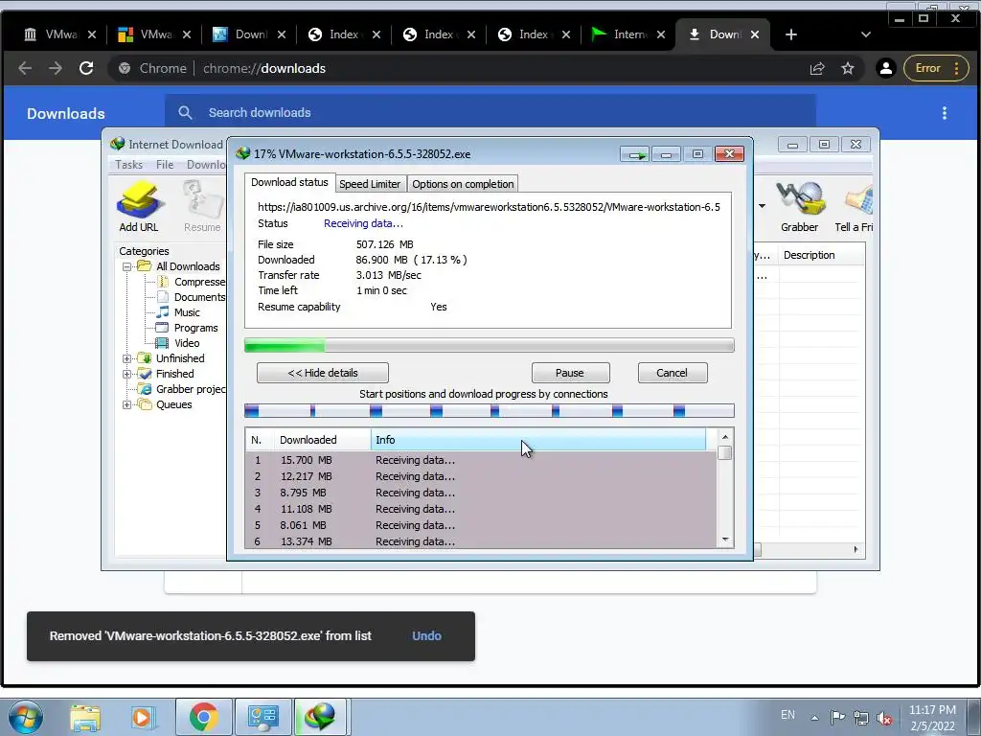
Task: Expand the Unfinished category node
Action: point(127,358)
